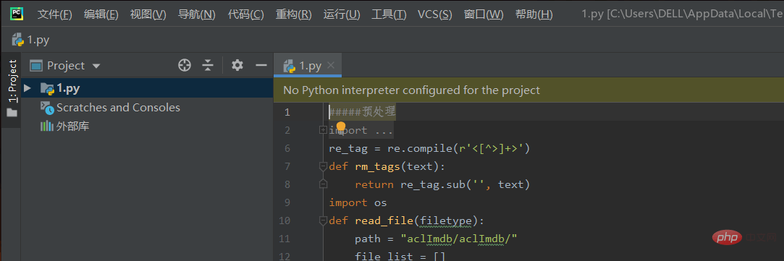Click the file path in title bar
784x261 pixels.
[683, 14]
